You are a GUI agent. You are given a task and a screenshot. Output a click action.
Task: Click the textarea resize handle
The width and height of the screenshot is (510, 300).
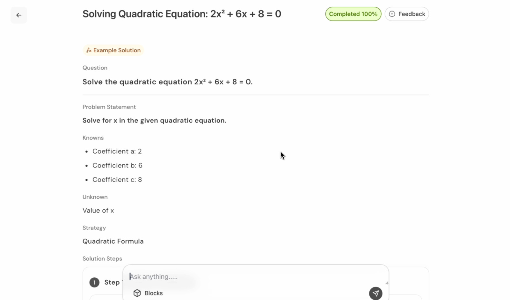[x=387, y=283]
